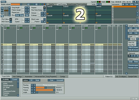Viewport: 139px width, 100px height.
Task: Select the Compressor/Limiter effect
Action: (x=9, y=91)
